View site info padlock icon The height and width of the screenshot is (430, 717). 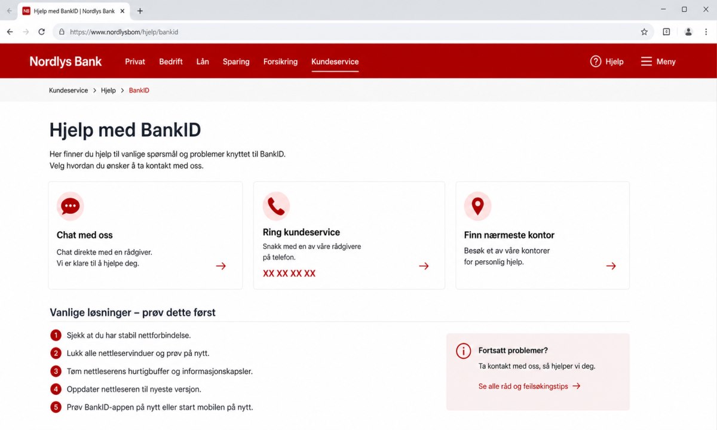click(x=62, y=32)
